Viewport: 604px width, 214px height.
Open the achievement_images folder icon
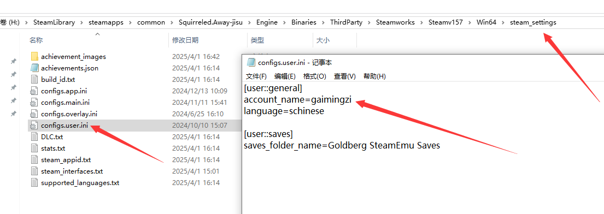(x=34, y=57)
